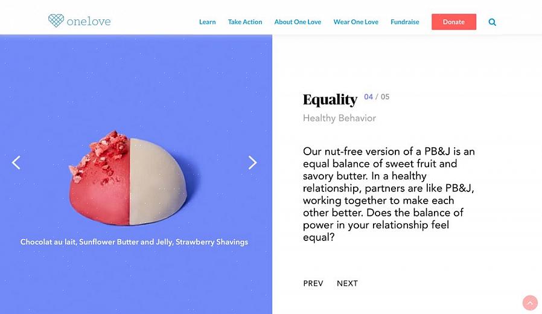Click the One Love heart logo icon
The height and width of the screenshot is (314, 542).
coord(56,21)
